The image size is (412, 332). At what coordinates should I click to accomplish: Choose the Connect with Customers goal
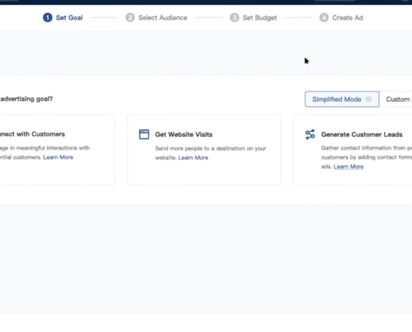tap(57, 150)
